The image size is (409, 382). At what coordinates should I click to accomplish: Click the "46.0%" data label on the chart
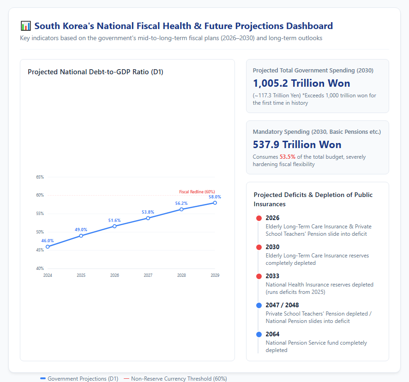click(48, 241)
